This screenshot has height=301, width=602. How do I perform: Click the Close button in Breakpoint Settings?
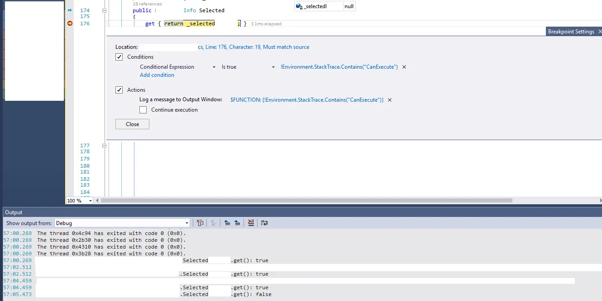[132, 124]
